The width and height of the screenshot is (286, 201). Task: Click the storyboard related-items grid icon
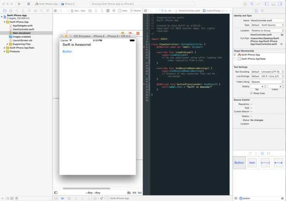tap(55, 11)
